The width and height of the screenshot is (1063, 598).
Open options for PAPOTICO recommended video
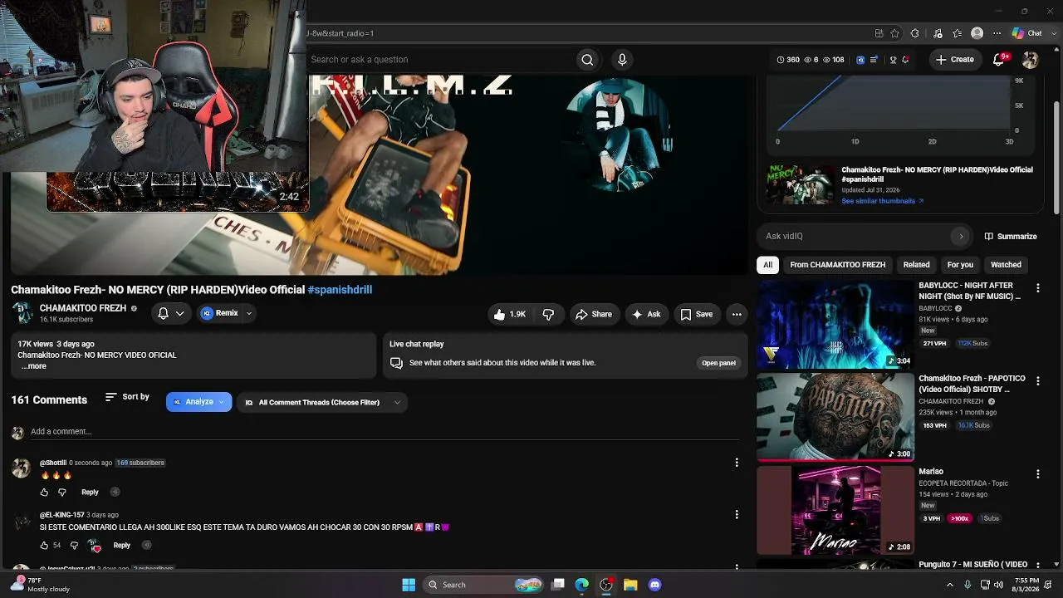click(1037, 381)
